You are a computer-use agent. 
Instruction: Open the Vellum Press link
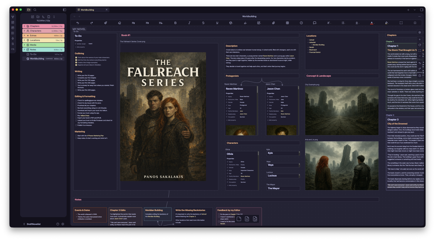tap(85, 116)
